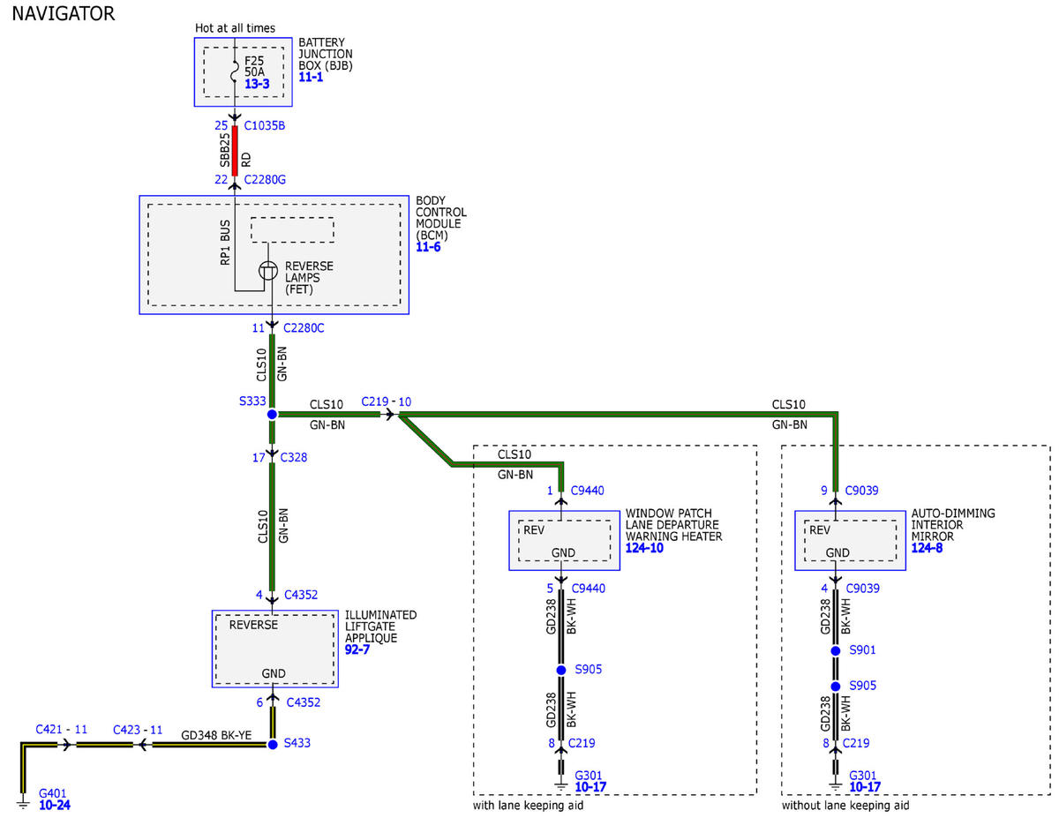Click G301 ground label in with lane keeping aid box
Viewport: 1059px width, 818px height.
pos(588,775)
